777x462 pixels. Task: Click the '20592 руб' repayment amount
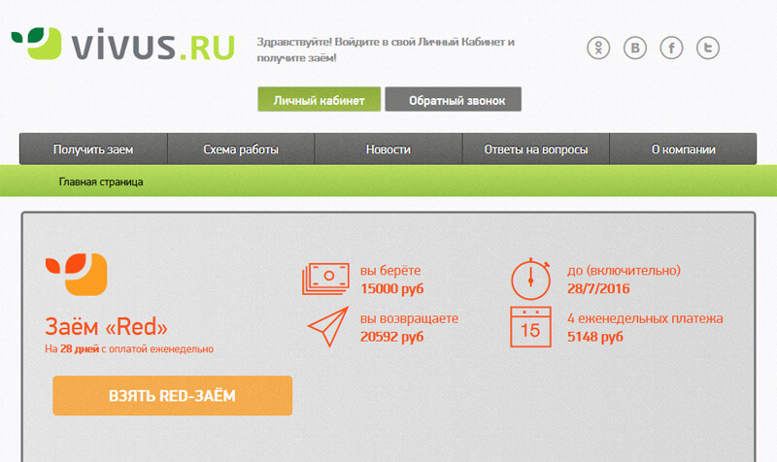click(x=391, y=337)
